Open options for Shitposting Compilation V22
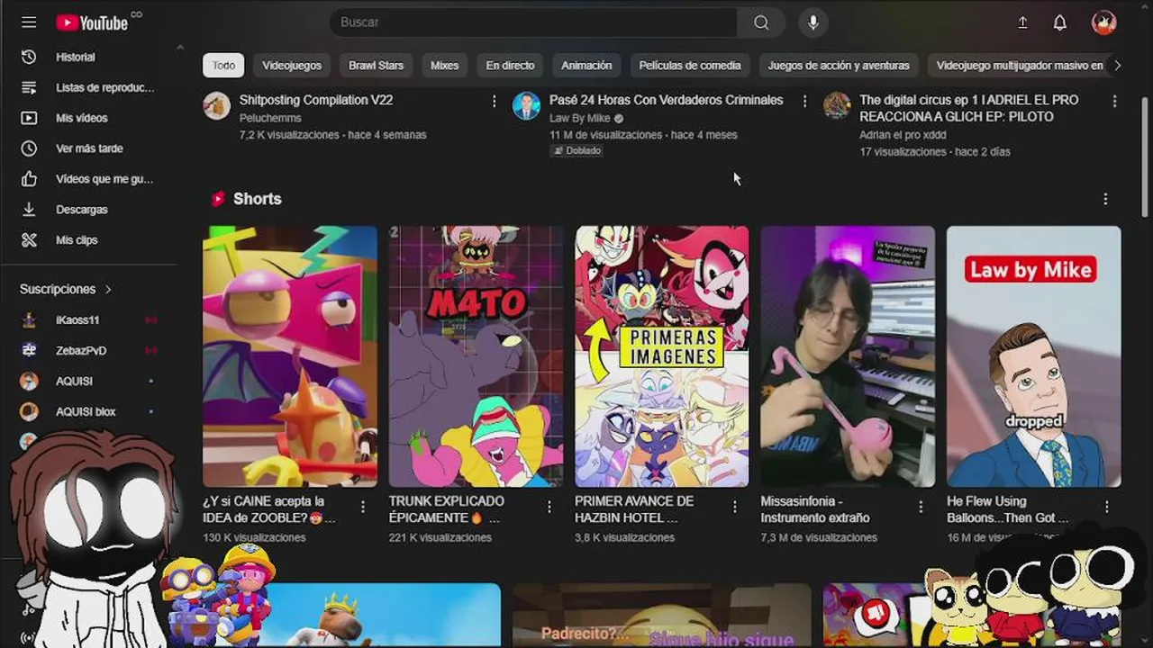The height and width of the screenshot is (648, 1153). pyautogui.click(x=494, y=102)
